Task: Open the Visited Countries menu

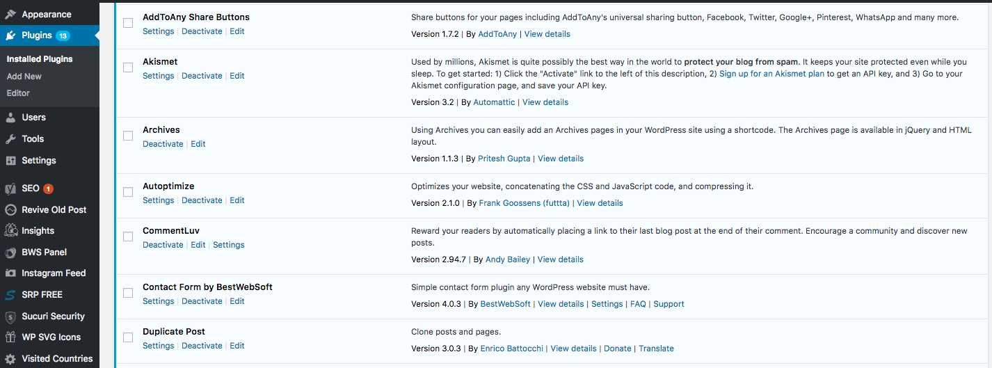Action: [x=57, y=359]
